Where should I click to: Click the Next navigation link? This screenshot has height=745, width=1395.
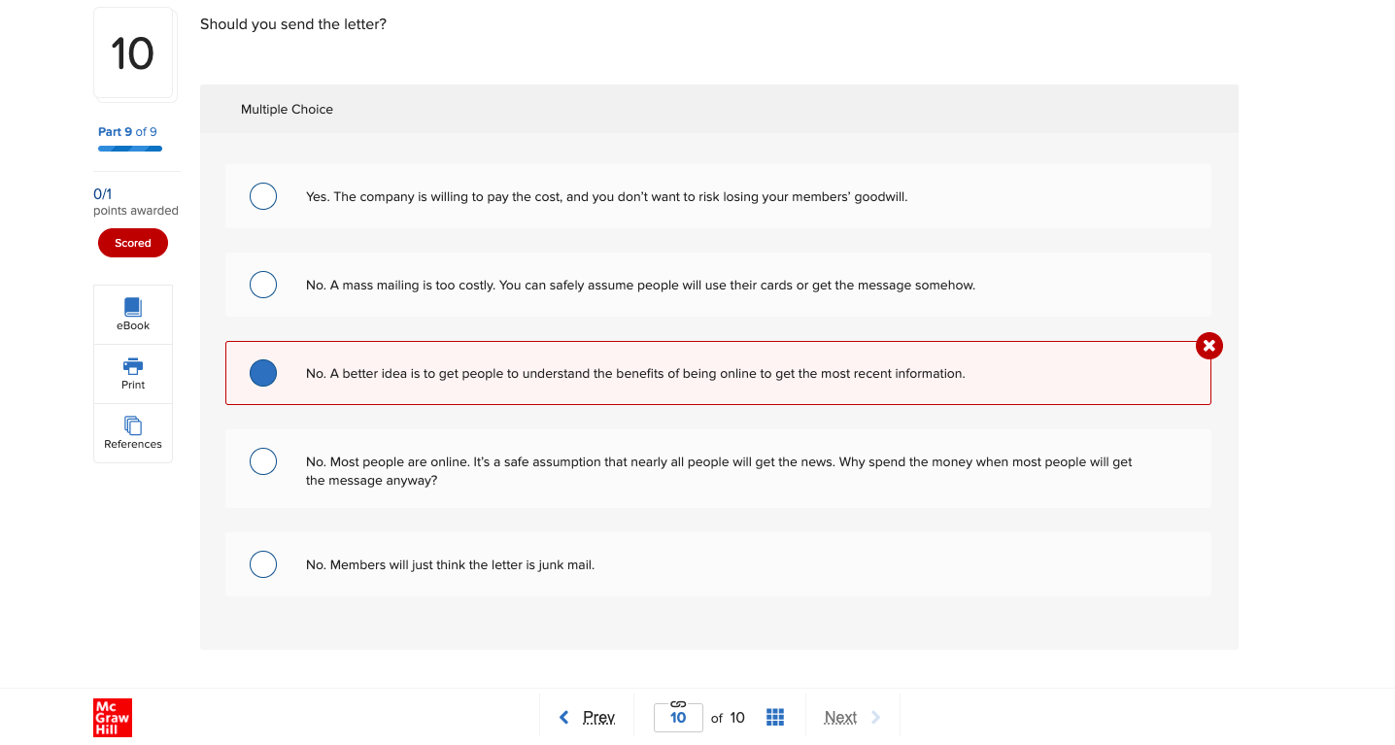click(839, 717)
